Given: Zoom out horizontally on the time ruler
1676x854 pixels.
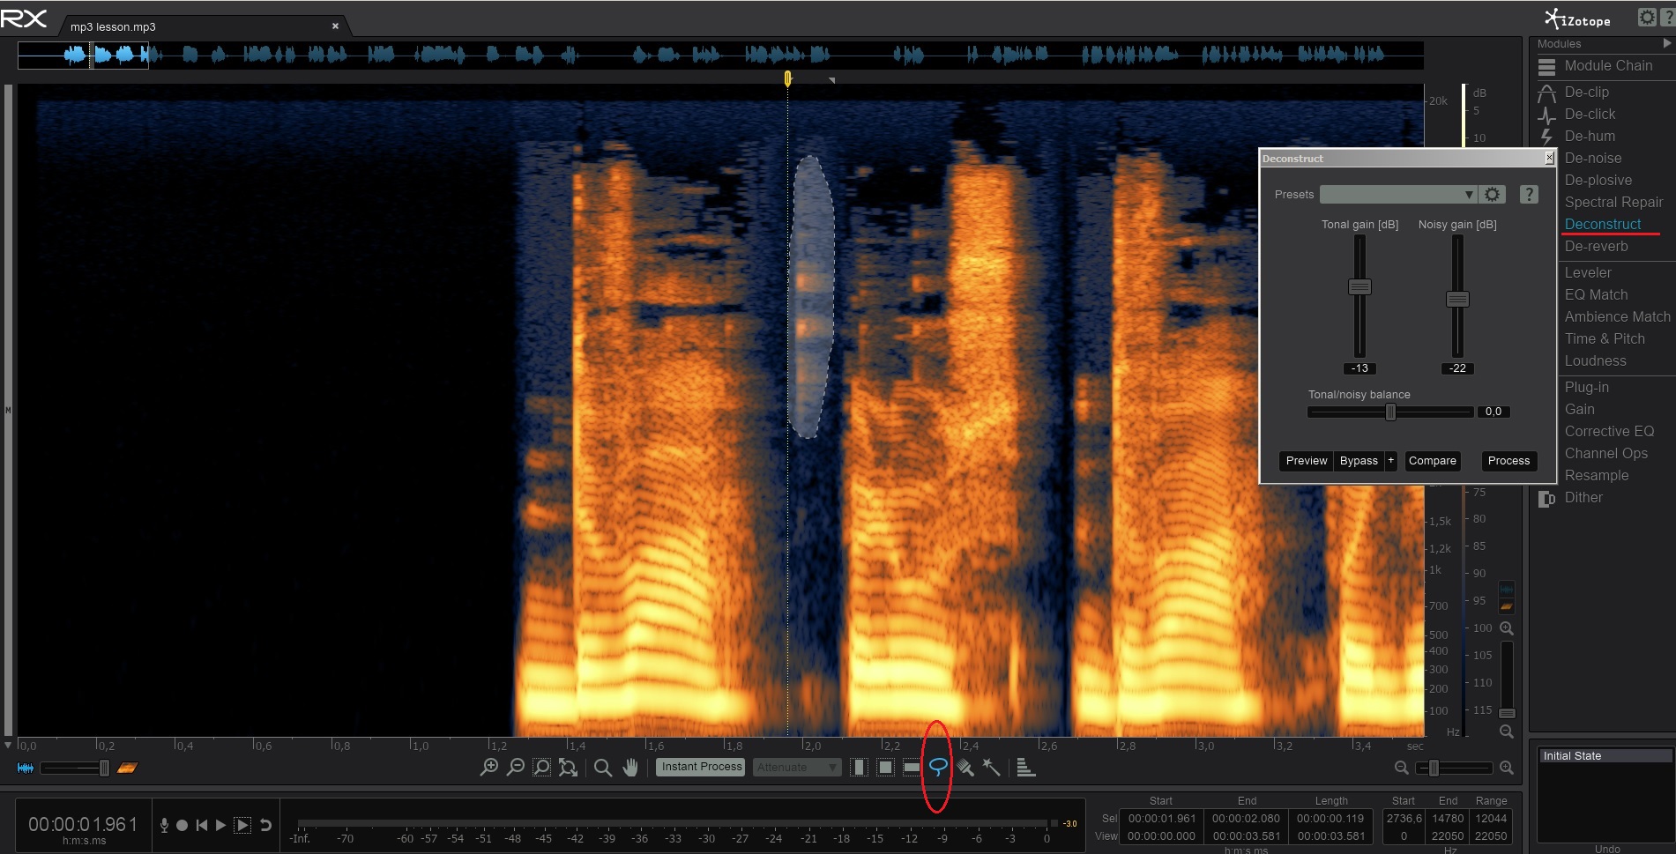Looking at the screenshot, I should pyautogui.click(x=1401, y=769).
